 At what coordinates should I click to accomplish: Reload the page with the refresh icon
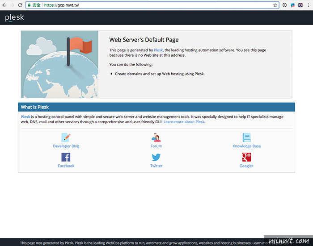click(20, 5)
